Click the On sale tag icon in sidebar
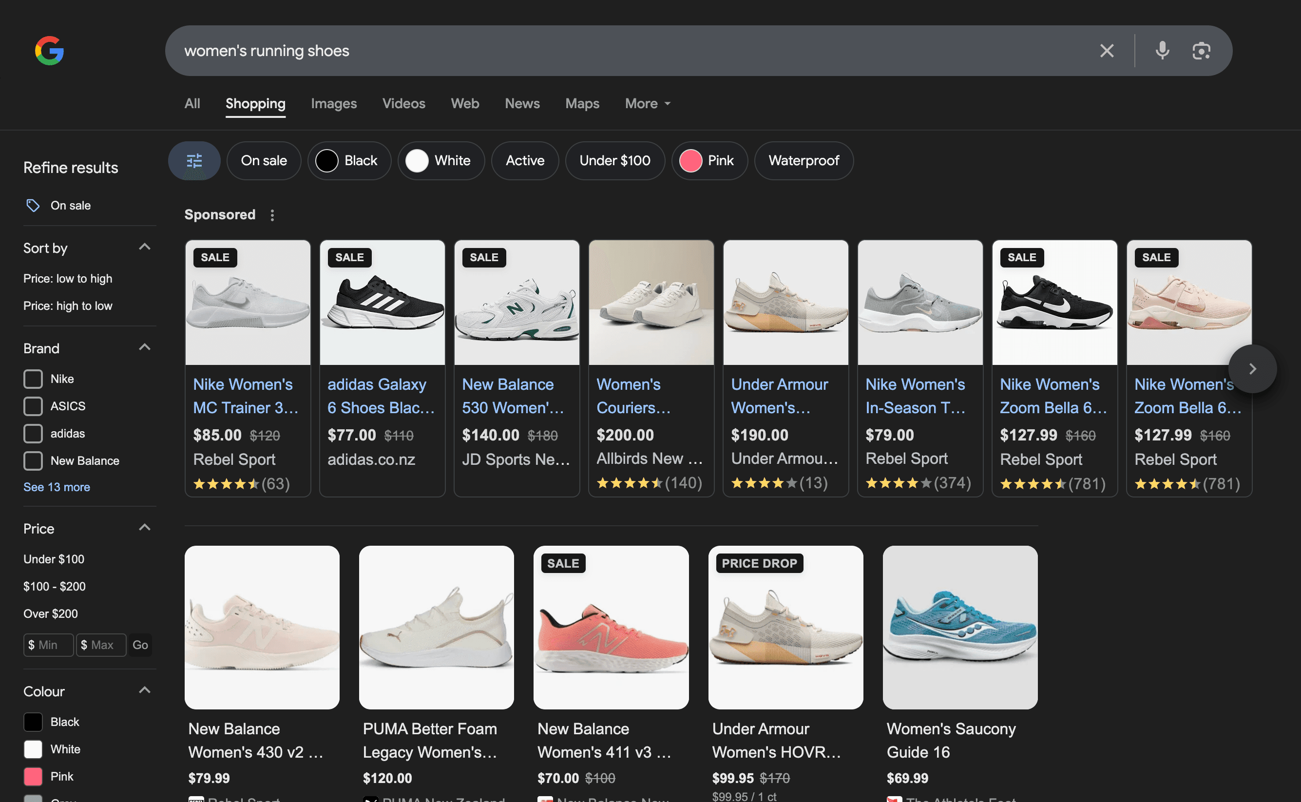 [x=33, y=205]
